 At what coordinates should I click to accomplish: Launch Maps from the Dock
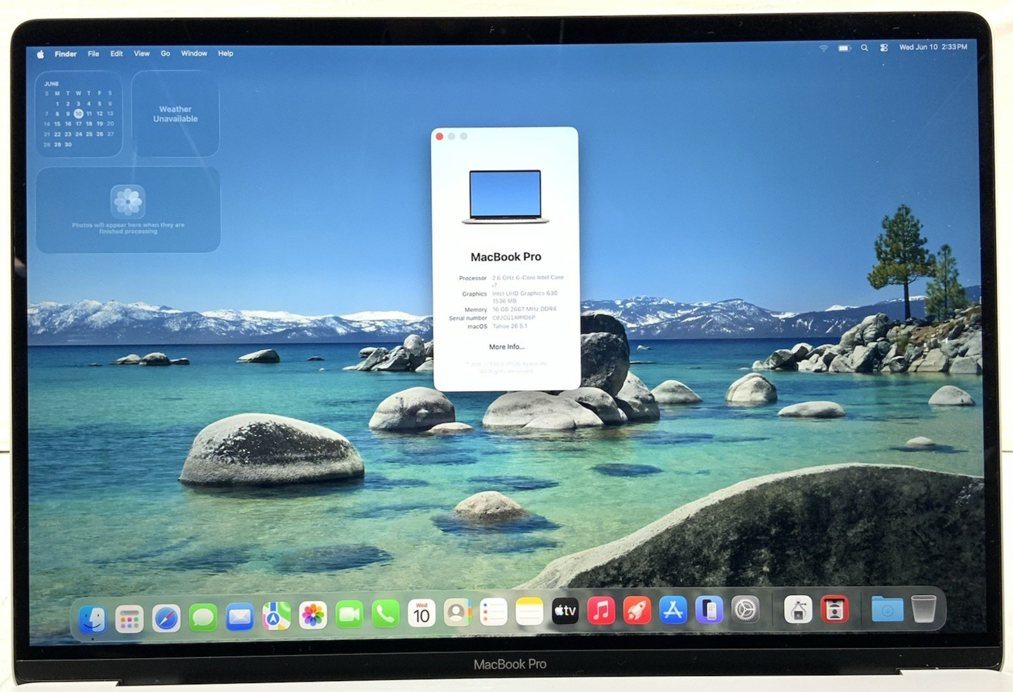(x=276, y=616)
